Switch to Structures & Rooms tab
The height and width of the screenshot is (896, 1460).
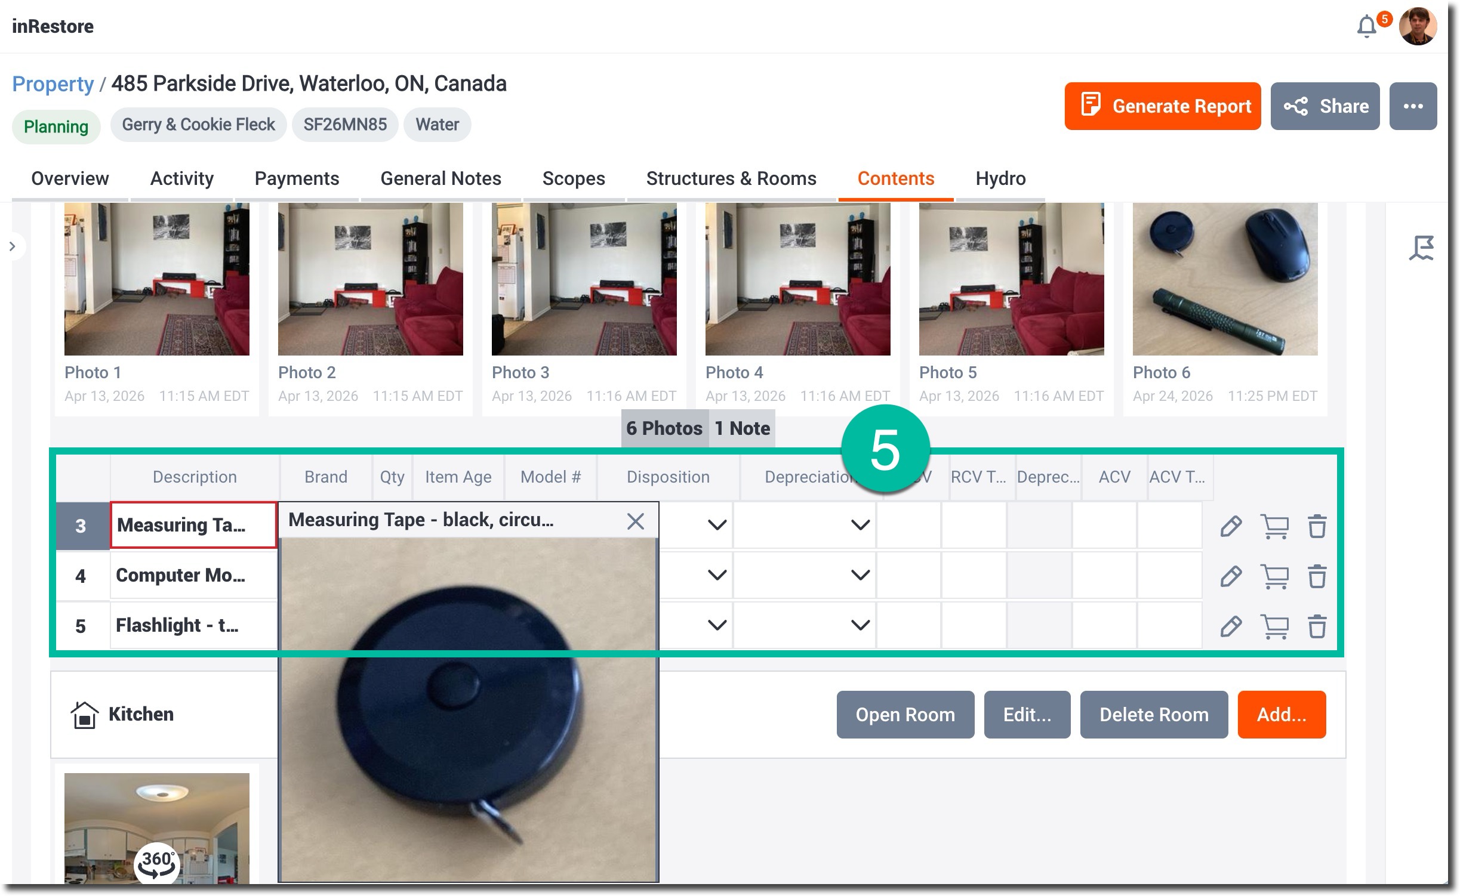731,178
